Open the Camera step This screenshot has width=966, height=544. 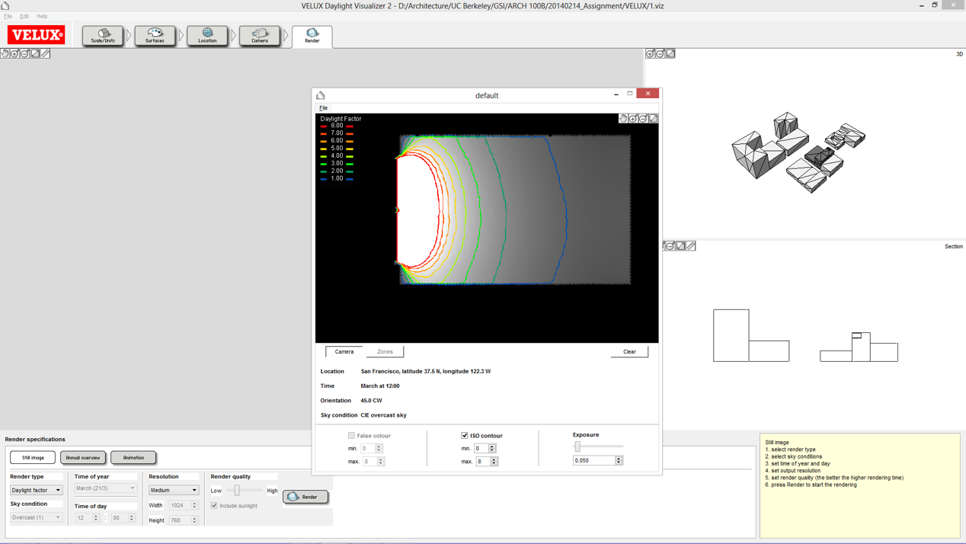[x=260, y=36]
